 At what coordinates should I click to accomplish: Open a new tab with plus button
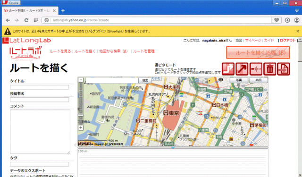[63, 11]
